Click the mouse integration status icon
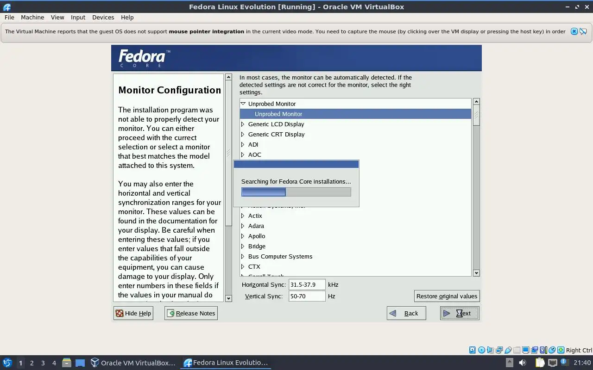593x370 pixels. pyautogui.click(x=552, y=350)
